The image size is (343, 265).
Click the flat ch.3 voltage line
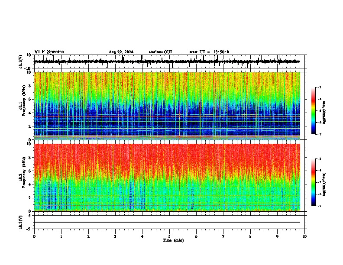[167, 222]
